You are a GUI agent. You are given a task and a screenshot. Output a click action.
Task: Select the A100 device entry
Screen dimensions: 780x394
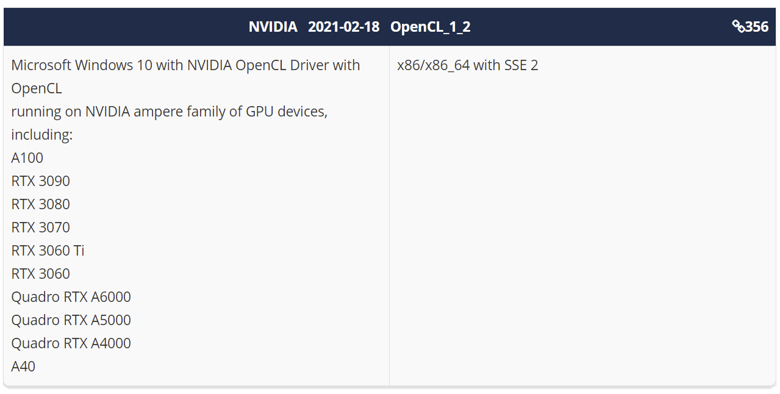pyautogui.click(x=27, y=158)
